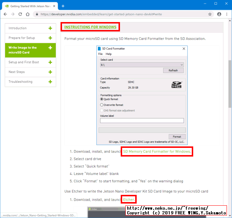232x218 pixels.
Task: Click the NVIDIA favicon on the tab
Action: pyautogui.click(x=7, y=6)
